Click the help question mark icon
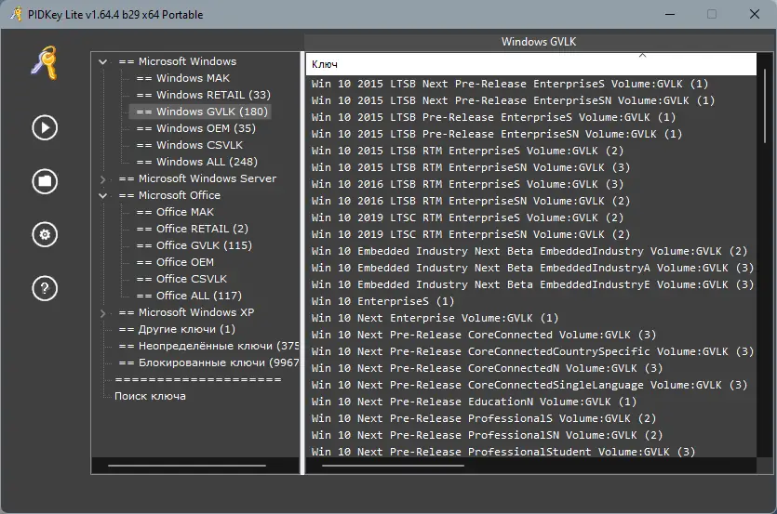 click(x=44, y=288)
